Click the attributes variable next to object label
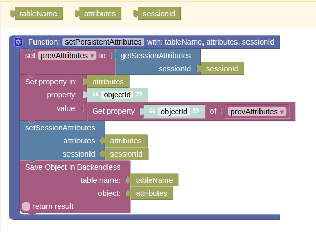This screenshot has height=232, width=316. (150, 193)
